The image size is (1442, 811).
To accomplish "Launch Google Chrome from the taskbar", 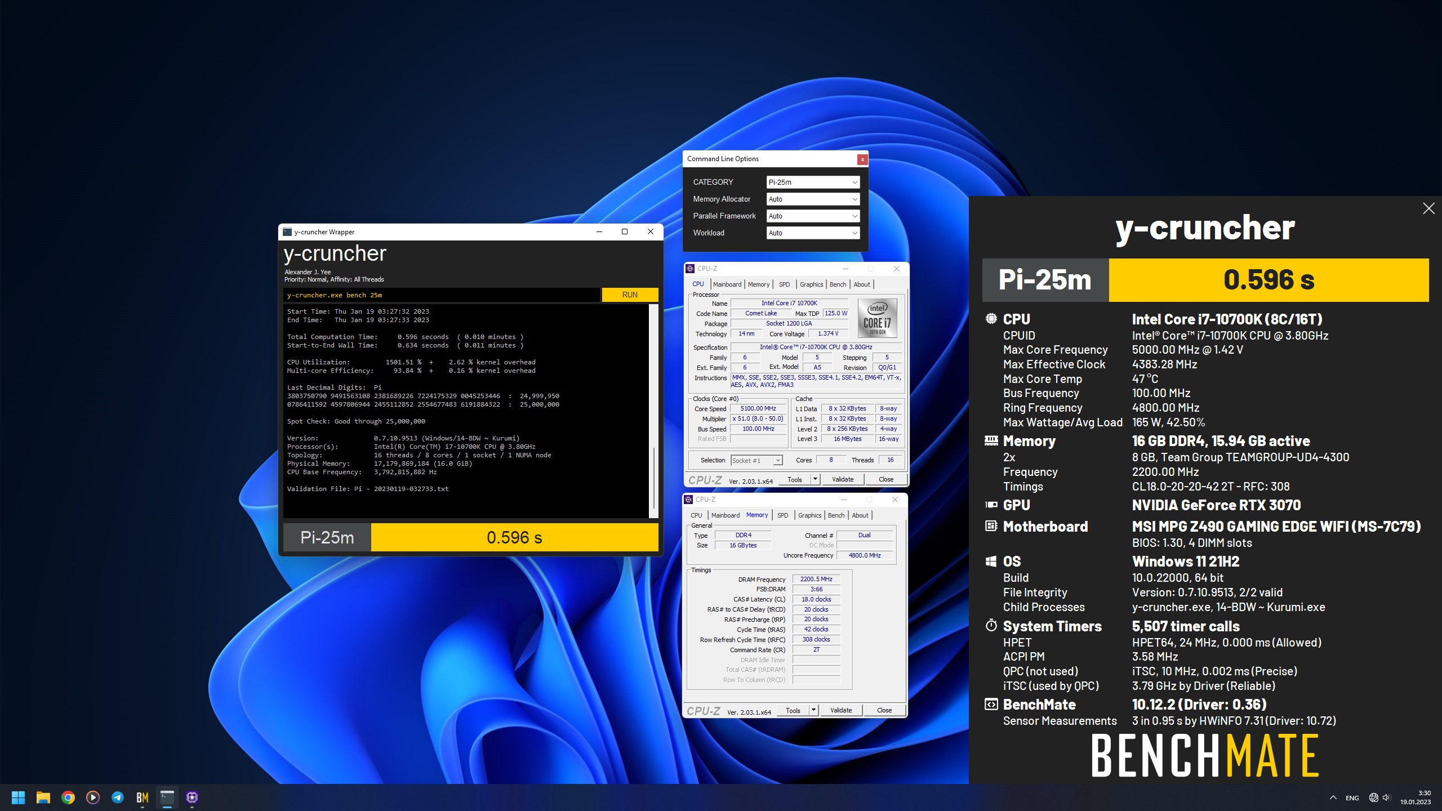I will 68,797.
